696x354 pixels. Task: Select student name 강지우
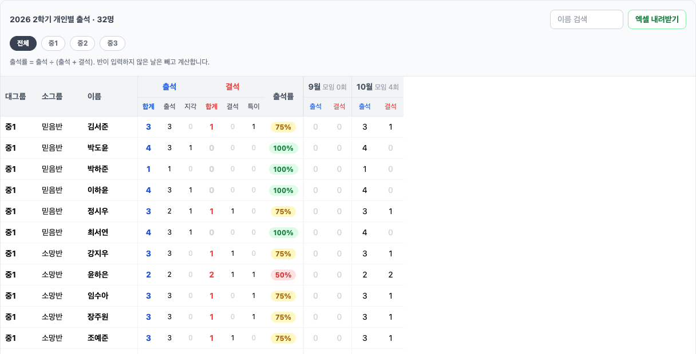click(x=98, y=254)
